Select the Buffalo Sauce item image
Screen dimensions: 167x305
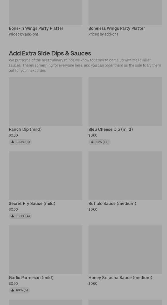point(125,175)
